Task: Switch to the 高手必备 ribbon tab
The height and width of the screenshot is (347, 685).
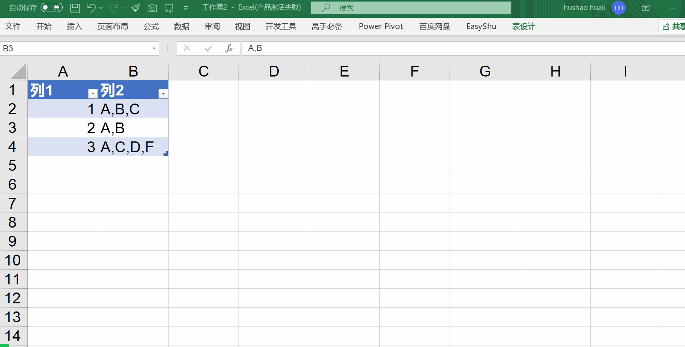Action: (x=327, y=26)
